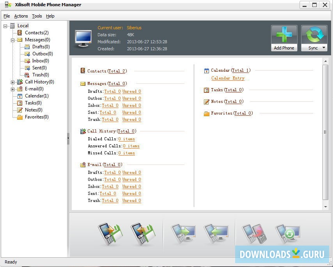Open Trash(0) folder in tree
333x267 pixels.
pyautogui.click(x=41, y=75)
